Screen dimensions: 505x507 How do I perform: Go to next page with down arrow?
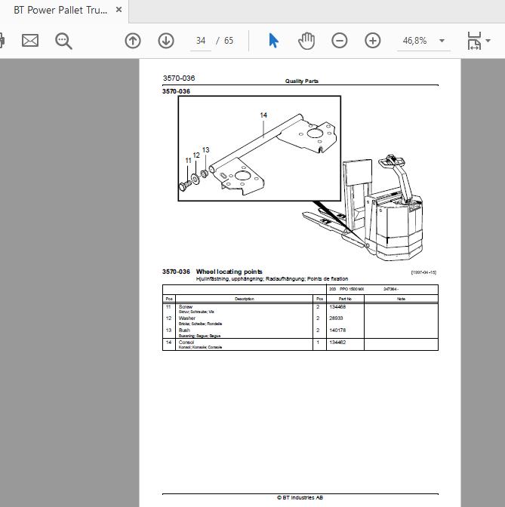coord(166,41)
